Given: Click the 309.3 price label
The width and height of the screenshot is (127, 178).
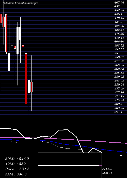Looking at the screenshot, I should coord(119,104).
